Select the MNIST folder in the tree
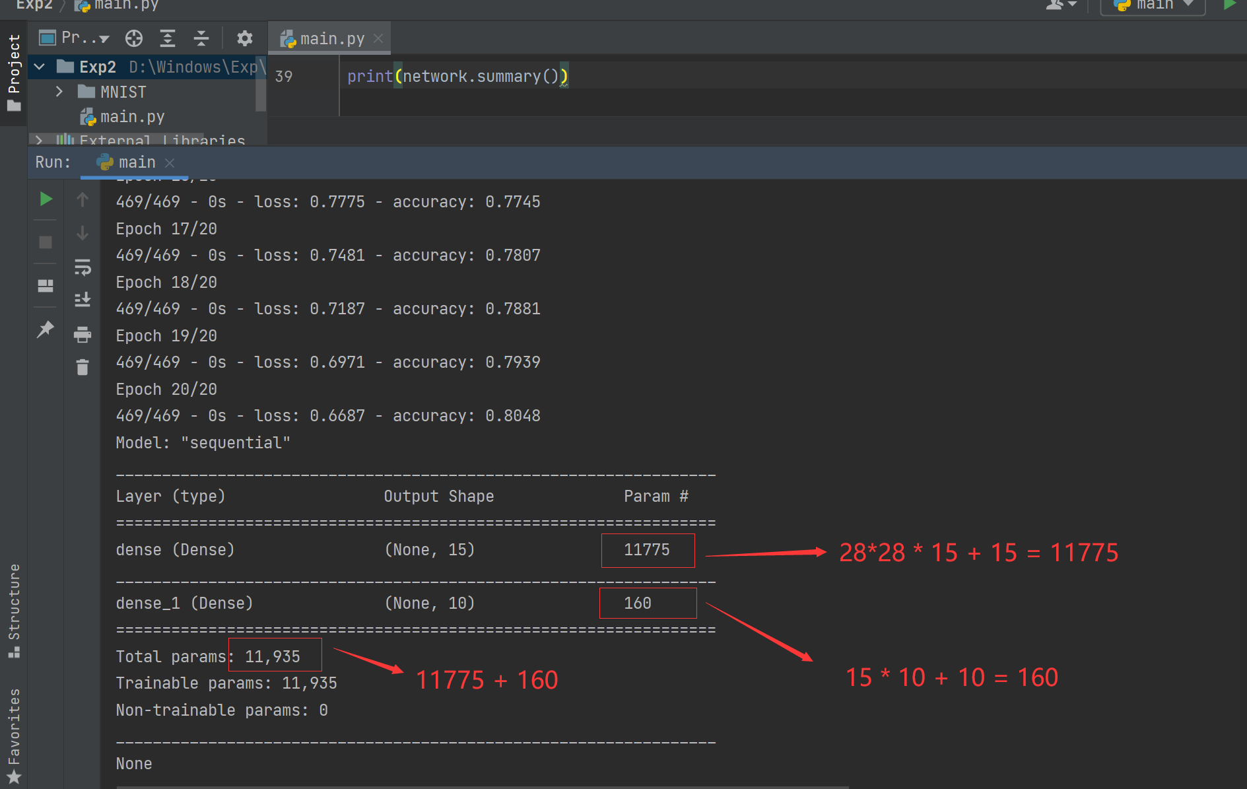The height and width of the screenshot is (789, 1247). 112,92
